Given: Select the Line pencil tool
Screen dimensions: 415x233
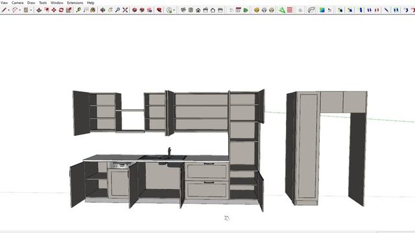Looking at the screenshot, I should [x=4, y=10].
